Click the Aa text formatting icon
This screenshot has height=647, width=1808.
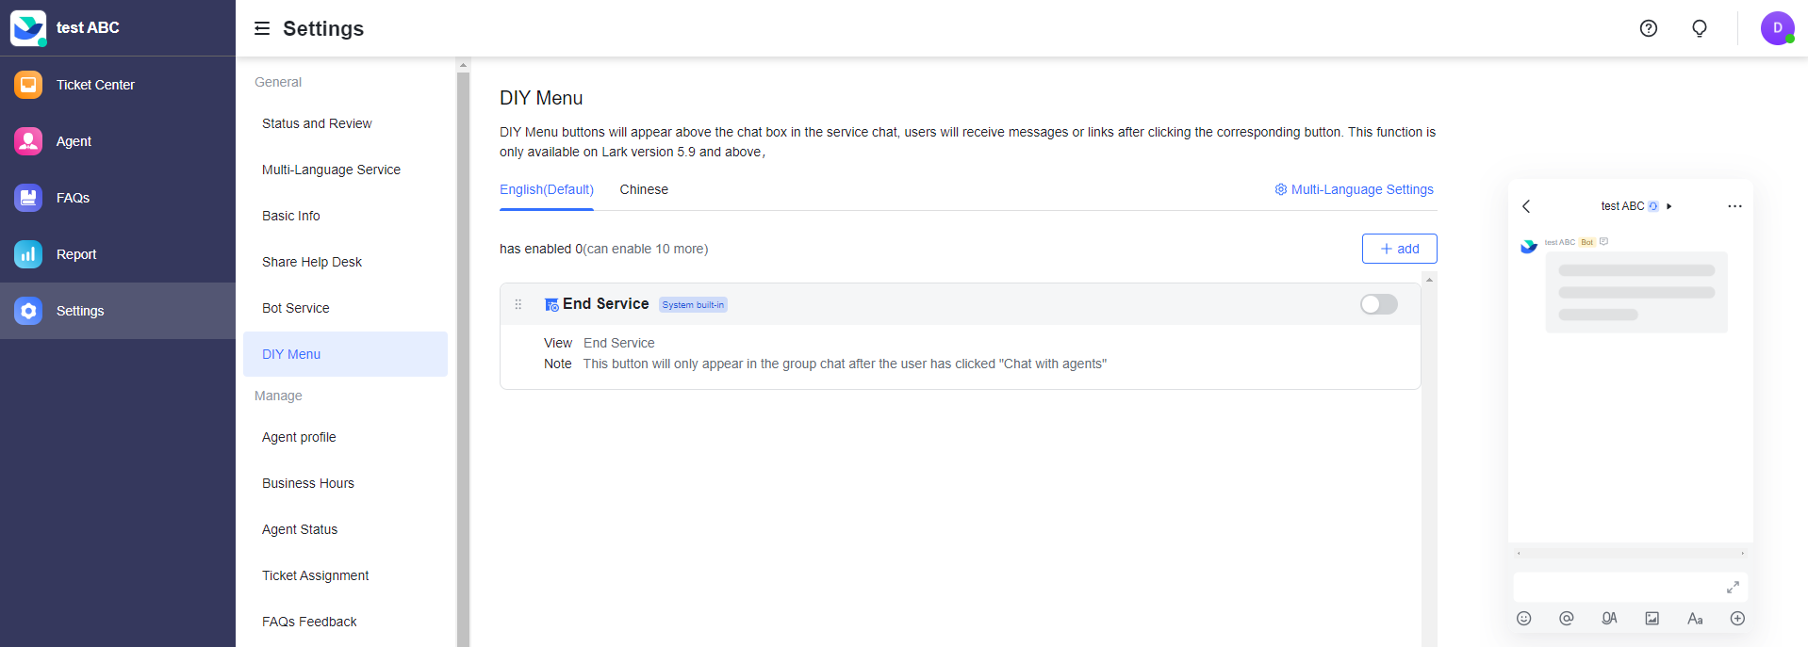point(1695,619)
